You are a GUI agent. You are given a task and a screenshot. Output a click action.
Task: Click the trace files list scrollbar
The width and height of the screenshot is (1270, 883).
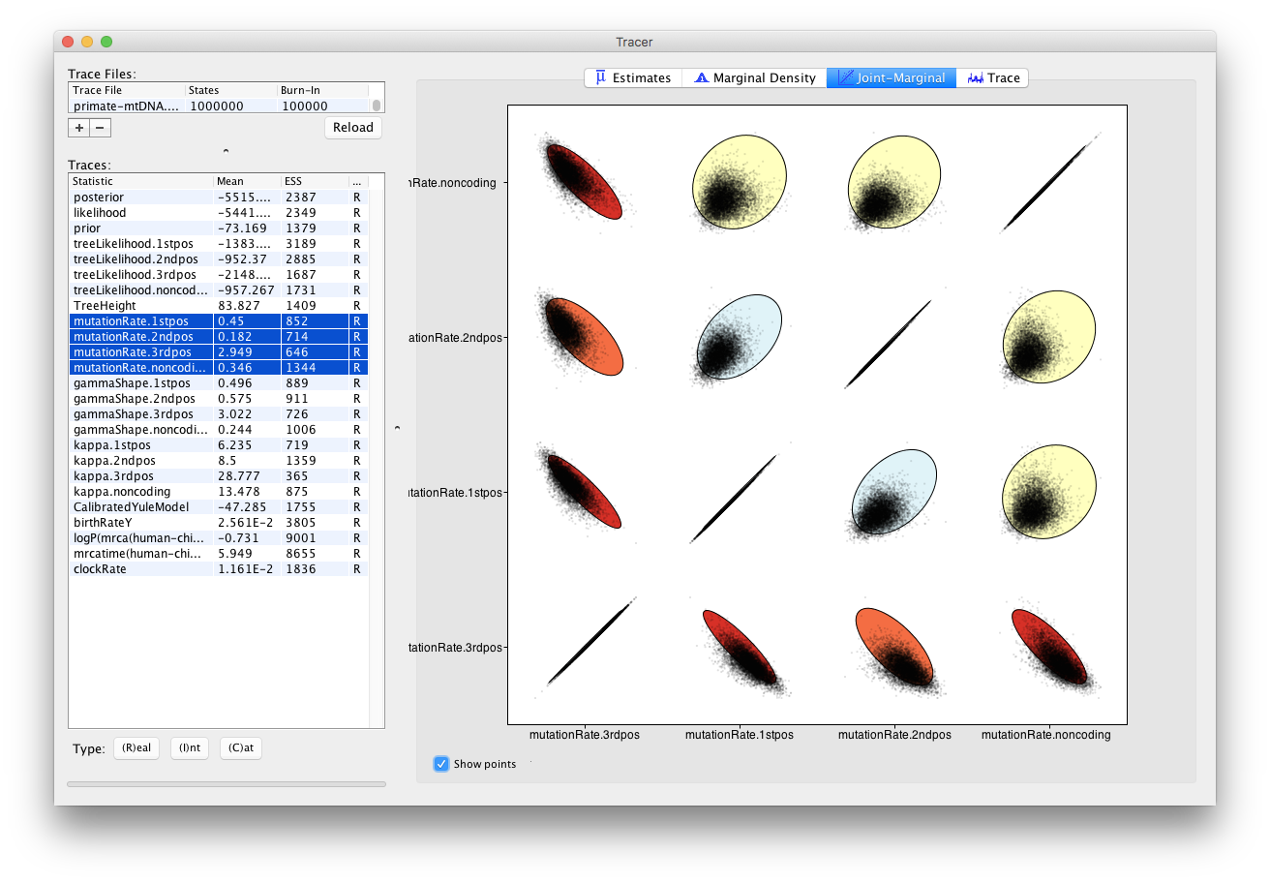tap(377, 106)
